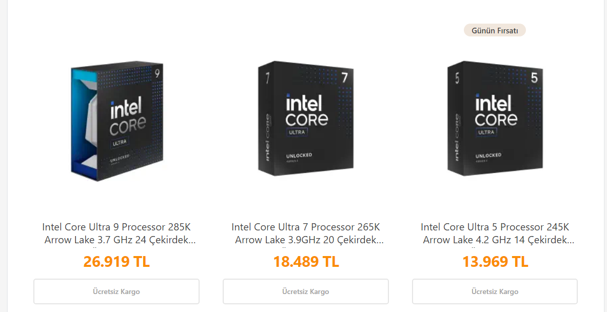Open the Core Ultra 7 265K product image
Screen dimensions: 607x312
tap(306, 119)
